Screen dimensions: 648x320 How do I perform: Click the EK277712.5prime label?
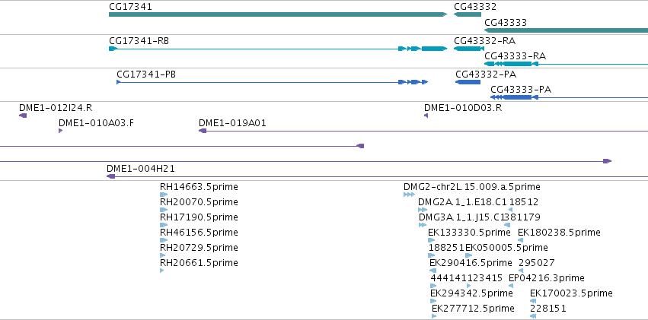coord(473,309)
